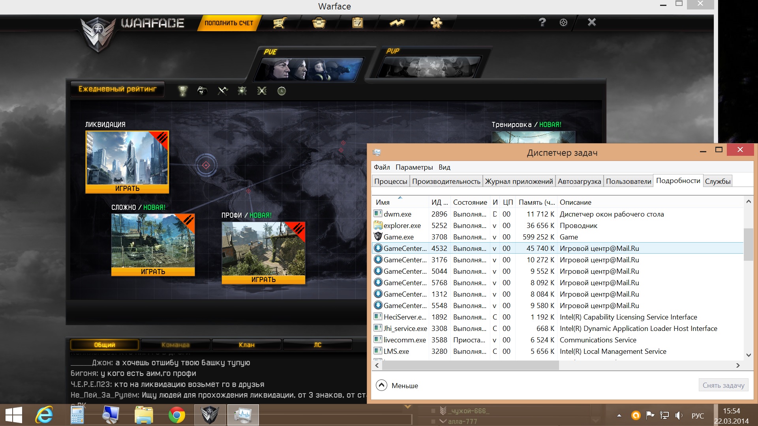This screenshot has height=426, width=758.
Task: Select the badge rating icon
Action: click(x=242, y=91)
